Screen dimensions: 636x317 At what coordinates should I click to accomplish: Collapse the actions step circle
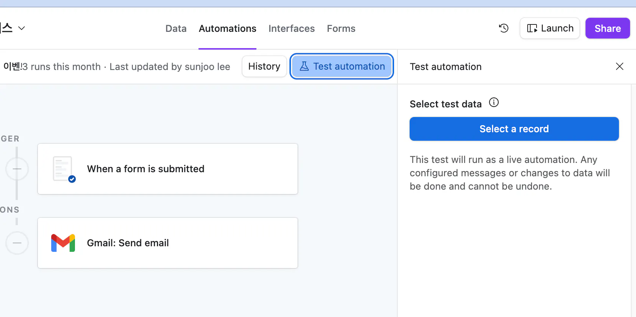(x=17, y=243)
